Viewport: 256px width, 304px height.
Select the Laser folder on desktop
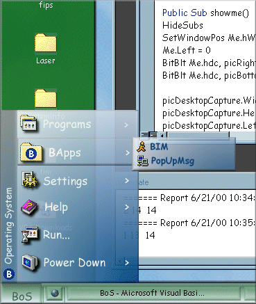pos(46,49)
